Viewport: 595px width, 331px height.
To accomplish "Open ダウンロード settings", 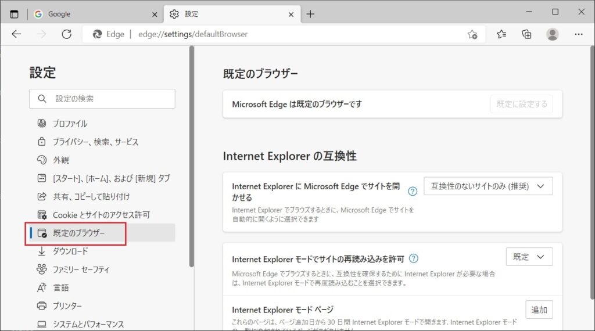I will 102,251.
